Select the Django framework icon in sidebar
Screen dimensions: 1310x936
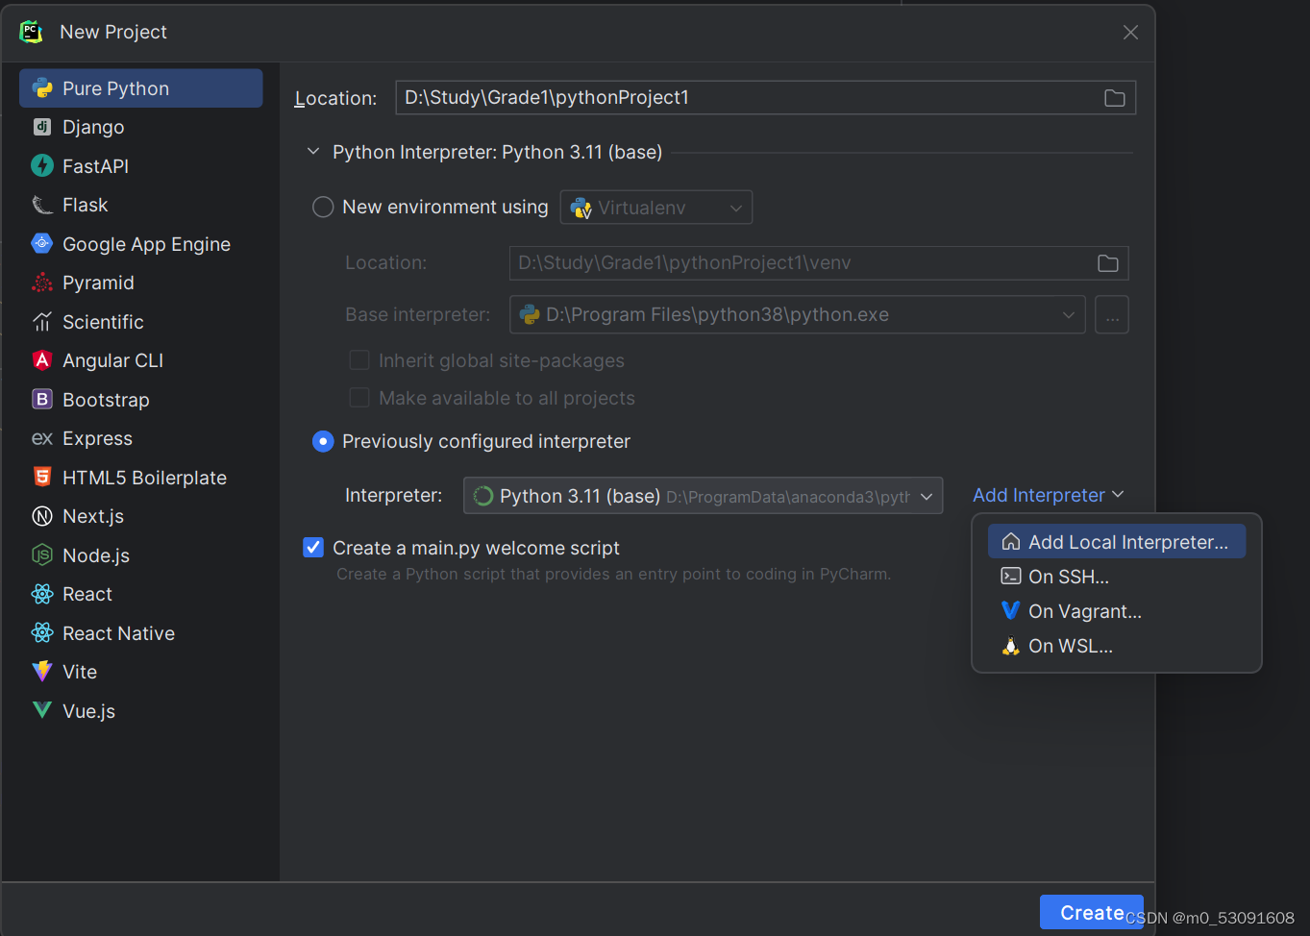click(41, 127)
